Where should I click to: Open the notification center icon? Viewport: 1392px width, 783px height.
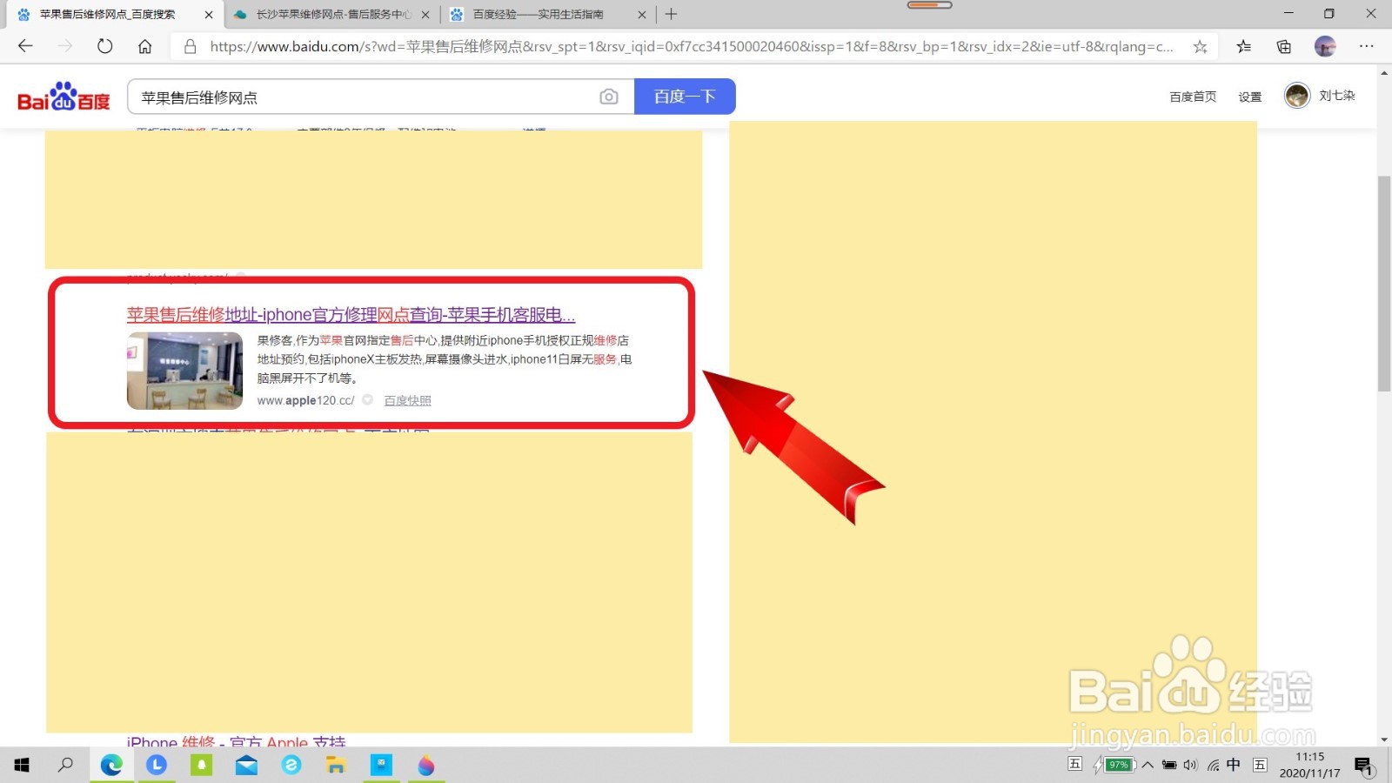pos(1363,766)
